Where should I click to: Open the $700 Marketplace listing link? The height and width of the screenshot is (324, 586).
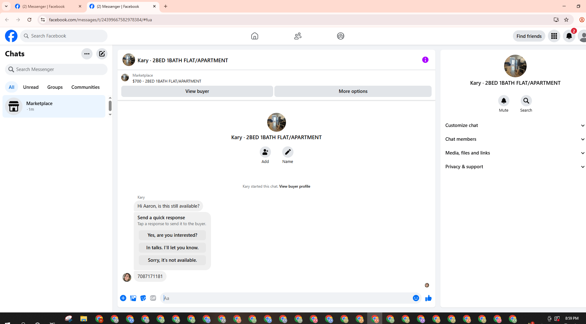[167, 81]
